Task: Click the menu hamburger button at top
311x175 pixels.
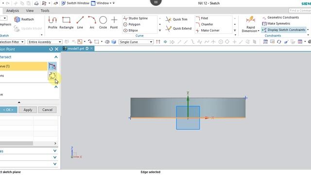Action: coord(155,2)
